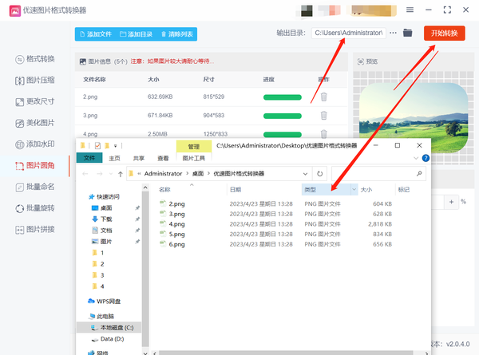Click the progress bar of 3.png
479x355 pixels.
[x=283, y=116]
